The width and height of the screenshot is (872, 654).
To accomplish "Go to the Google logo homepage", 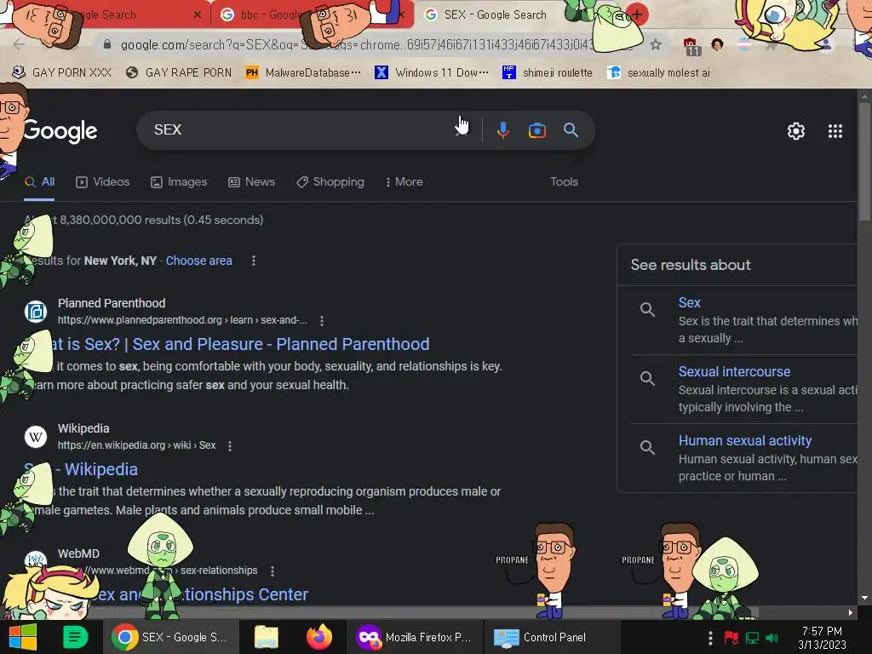I will [x=60, y=131].
